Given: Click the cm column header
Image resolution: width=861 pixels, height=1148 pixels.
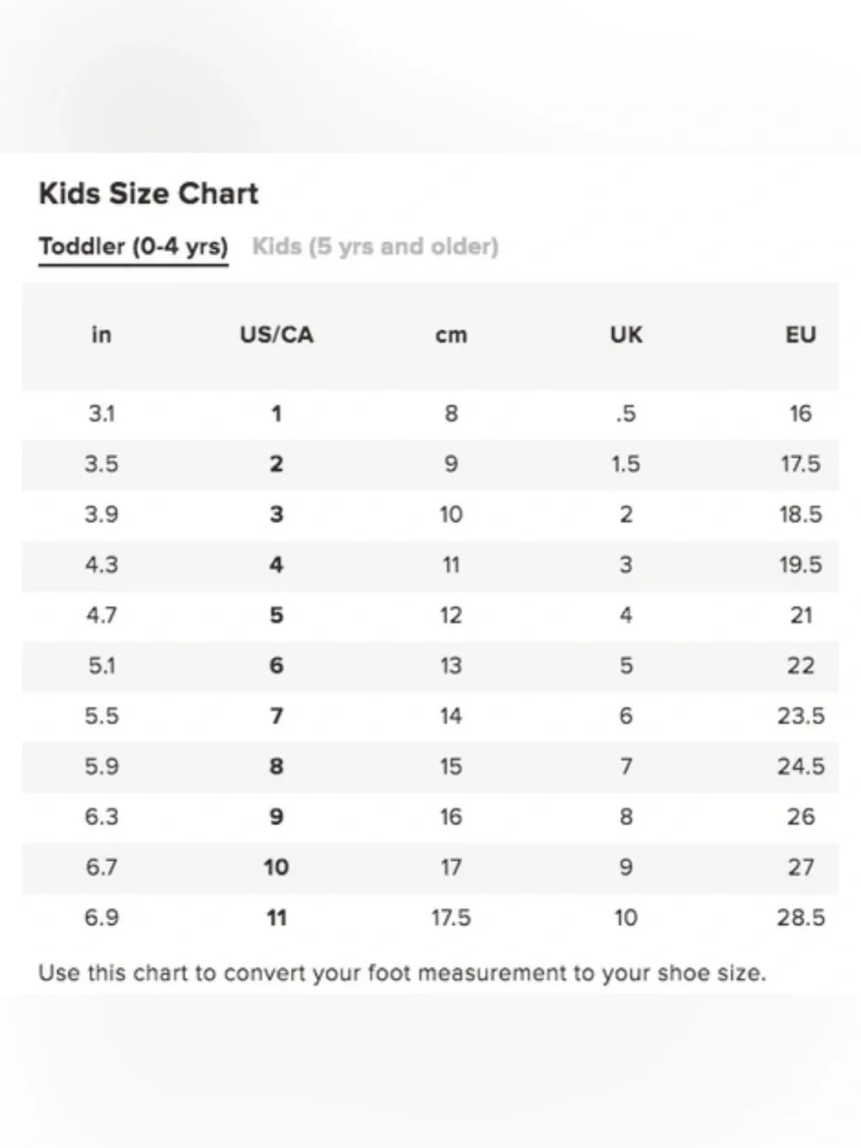Looking at the screenshot, I should [451, 336].
